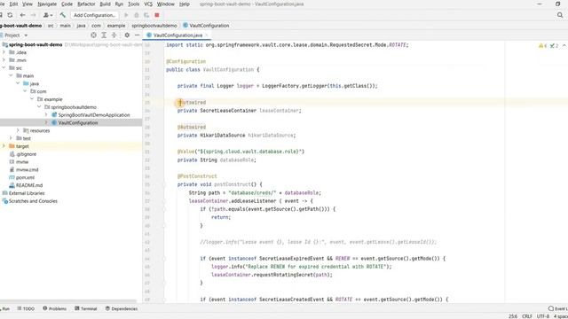Screen dimensions: 568x319
Task: Hide the Project tool window
Action: [137, 35]
